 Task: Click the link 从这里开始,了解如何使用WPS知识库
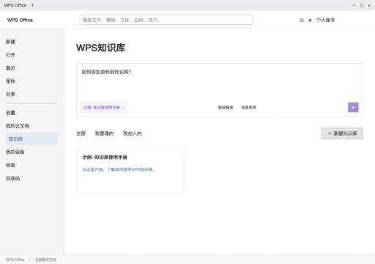point(119,169)
